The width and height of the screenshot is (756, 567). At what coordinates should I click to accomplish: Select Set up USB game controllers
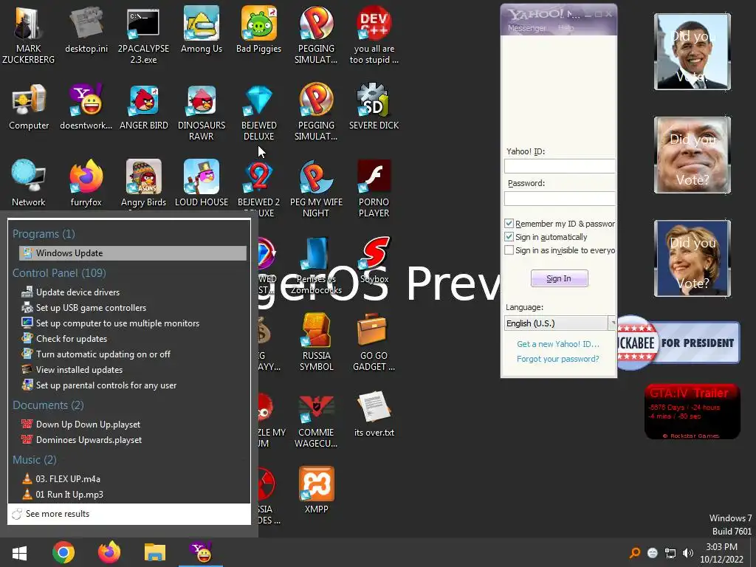pyautogui.click(x=91, y=308)
